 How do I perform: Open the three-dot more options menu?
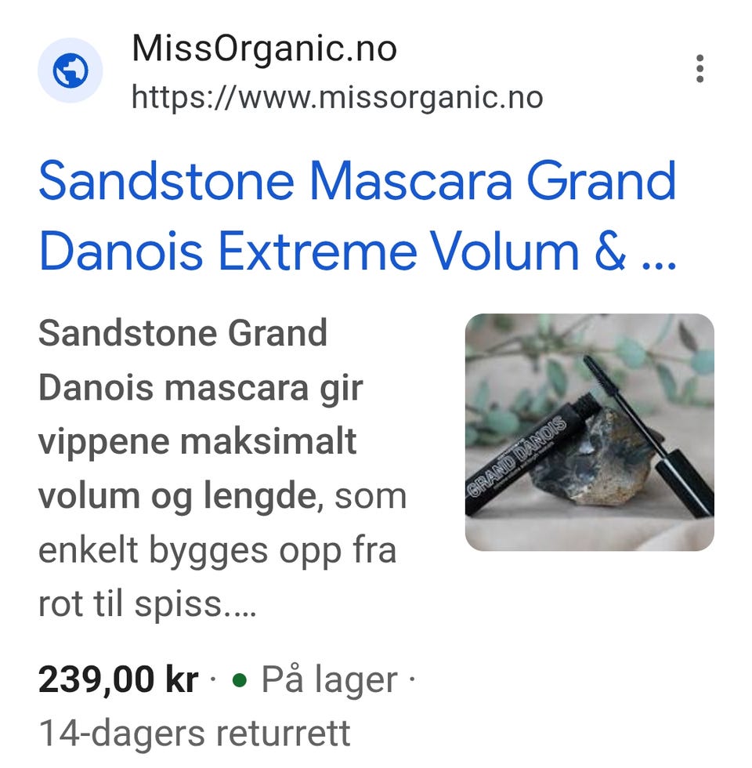click(700, 69)
